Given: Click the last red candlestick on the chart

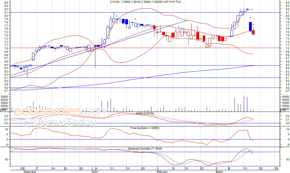Looking at the screenshot, I should 253,32.
